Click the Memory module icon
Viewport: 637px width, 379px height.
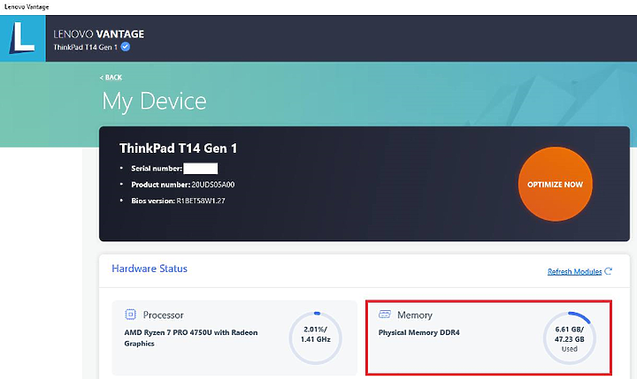384,315
